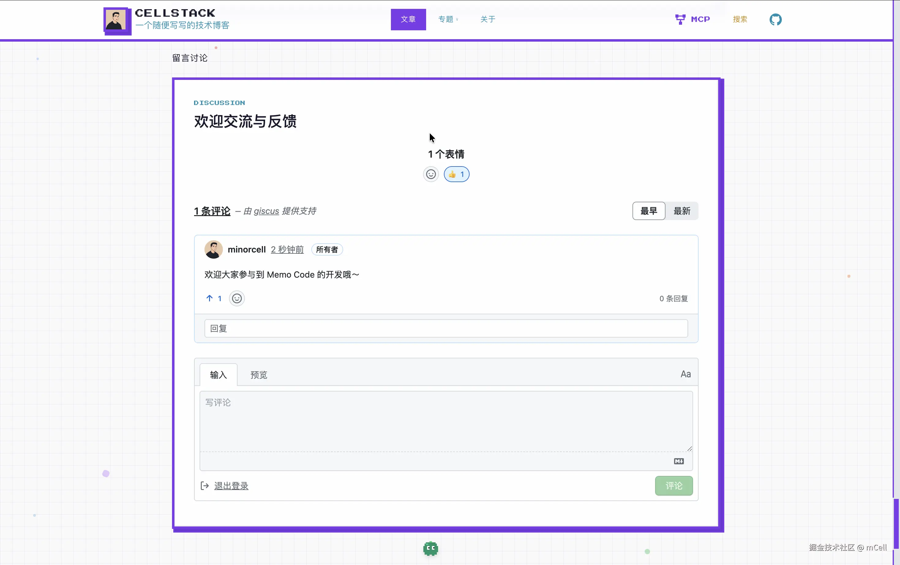Sort comments by 最早 (oldest)
Viewport: 900px width, 565px height.
(648, 211)
